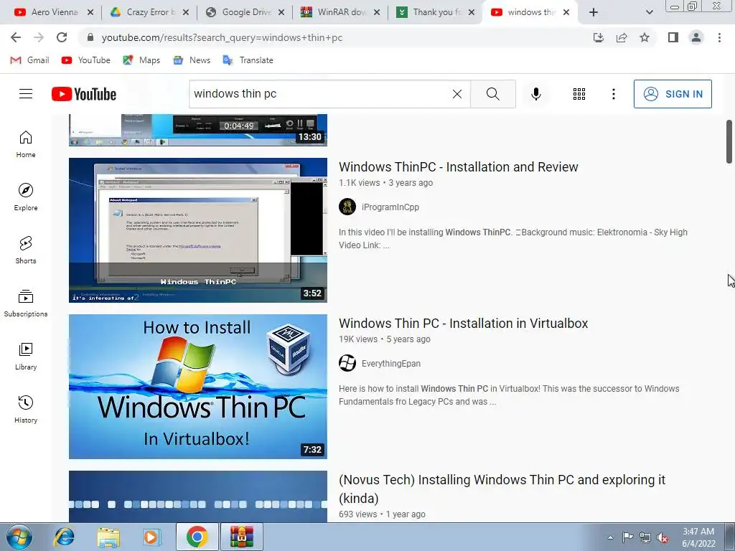The height and width of the screenshot is (551, 735).
Task: Open Home in the YouTube sidebar
Action: point(26,143)
